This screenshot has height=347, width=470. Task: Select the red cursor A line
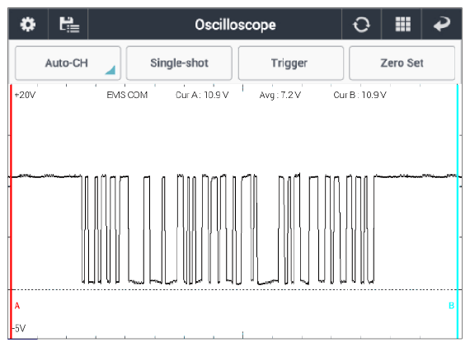(11, 212)
